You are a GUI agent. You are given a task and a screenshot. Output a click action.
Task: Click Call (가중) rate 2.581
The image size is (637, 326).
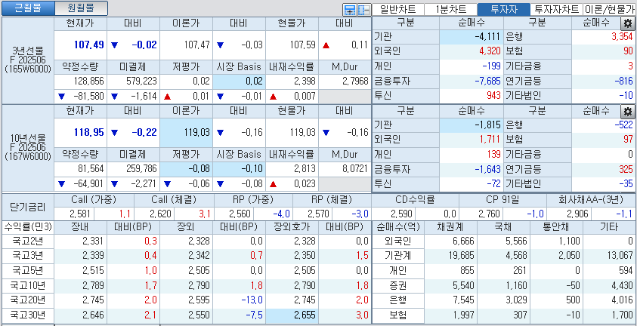[82, 214]
